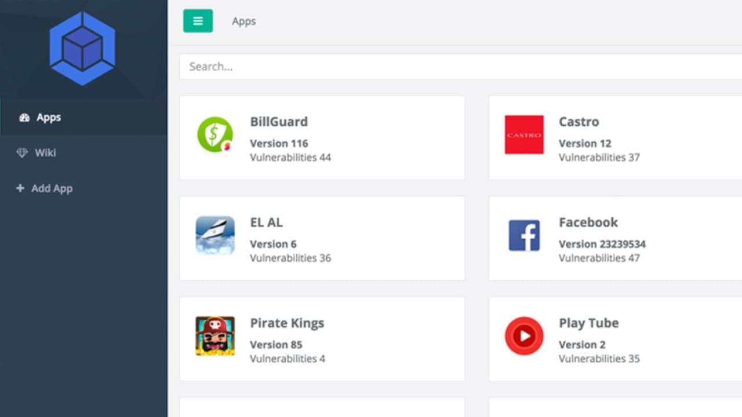Click the dashboard icon beside Apps
The width and height of the screenshot is (742, 417).
(24, 118)
